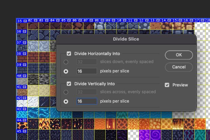The image size is (210, 140).
Task: Select horizontal pixels per slice radio
Action: tap(66, 71)
